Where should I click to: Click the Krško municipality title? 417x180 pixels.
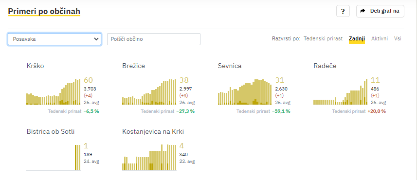coord(36,66)
